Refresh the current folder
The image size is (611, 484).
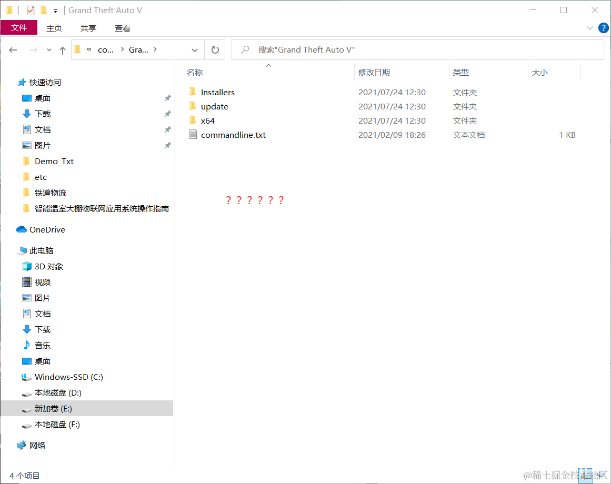tap(215, 50)
